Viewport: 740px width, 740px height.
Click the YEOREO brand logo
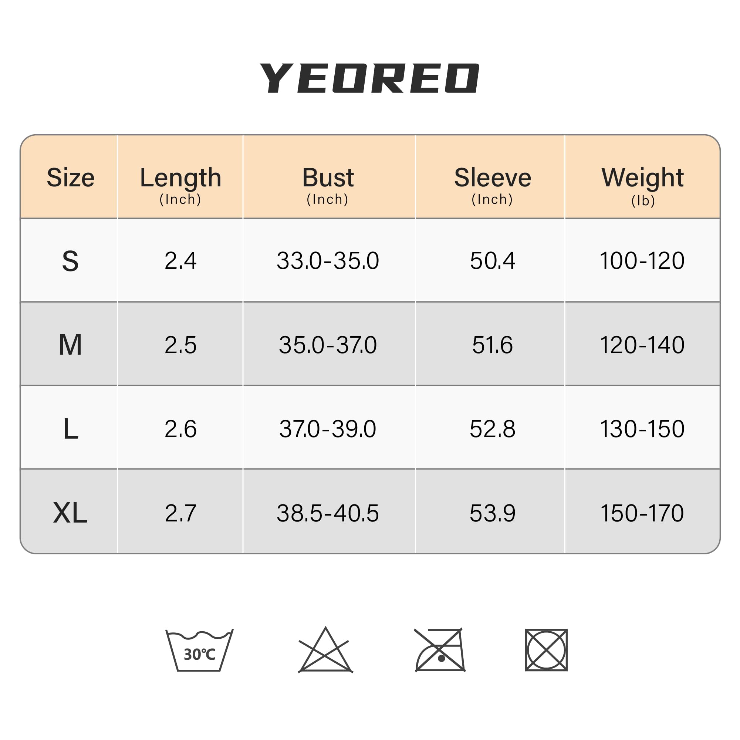point(369,78)
